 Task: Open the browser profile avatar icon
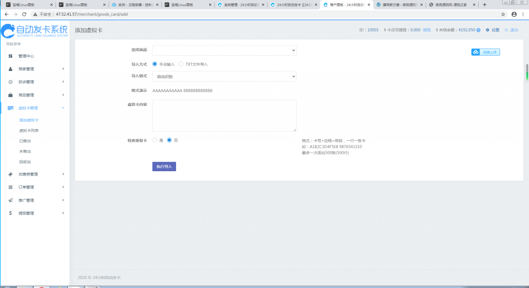coord(514,14)
